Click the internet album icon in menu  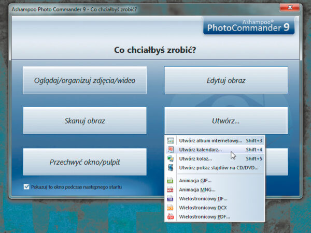click(171, 141)
